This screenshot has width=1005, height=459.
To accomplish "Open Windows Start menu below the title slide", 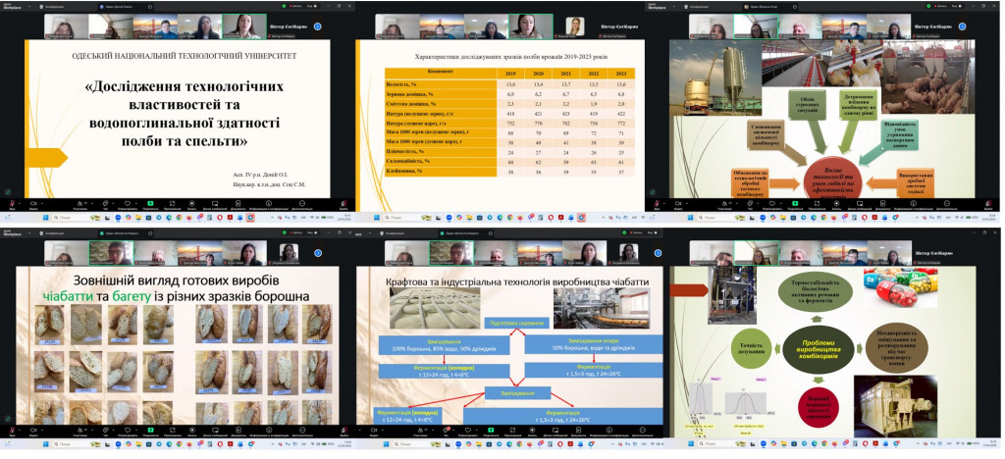I will (x=46, y=218).
